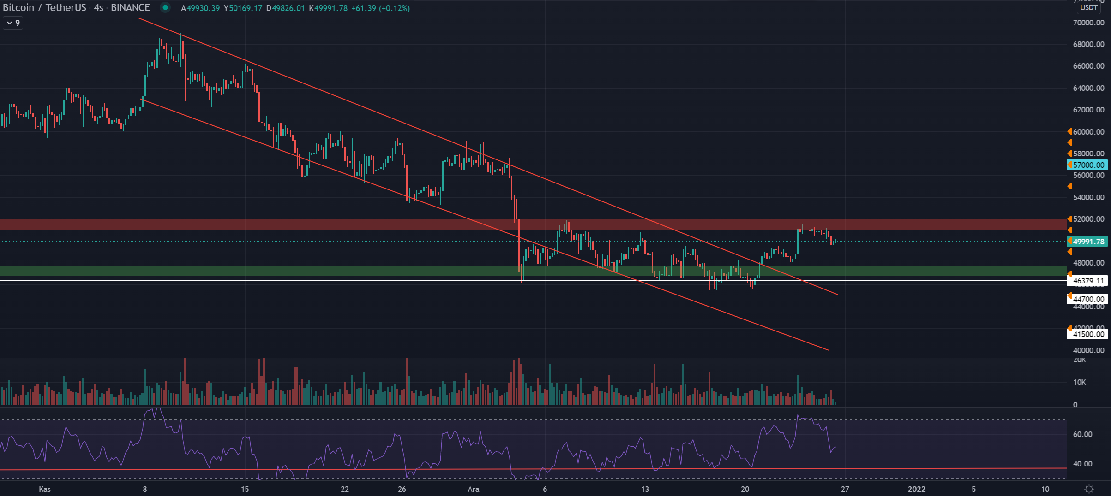Click the Bitcoin / TetherUS symbol title
Image resolution: width=1111 pixels, height=496 pixels.
tap(44, 8)
